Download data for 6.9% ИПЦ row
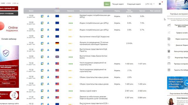Viewport: 188px width, 105px height. [x=48, y=23]
